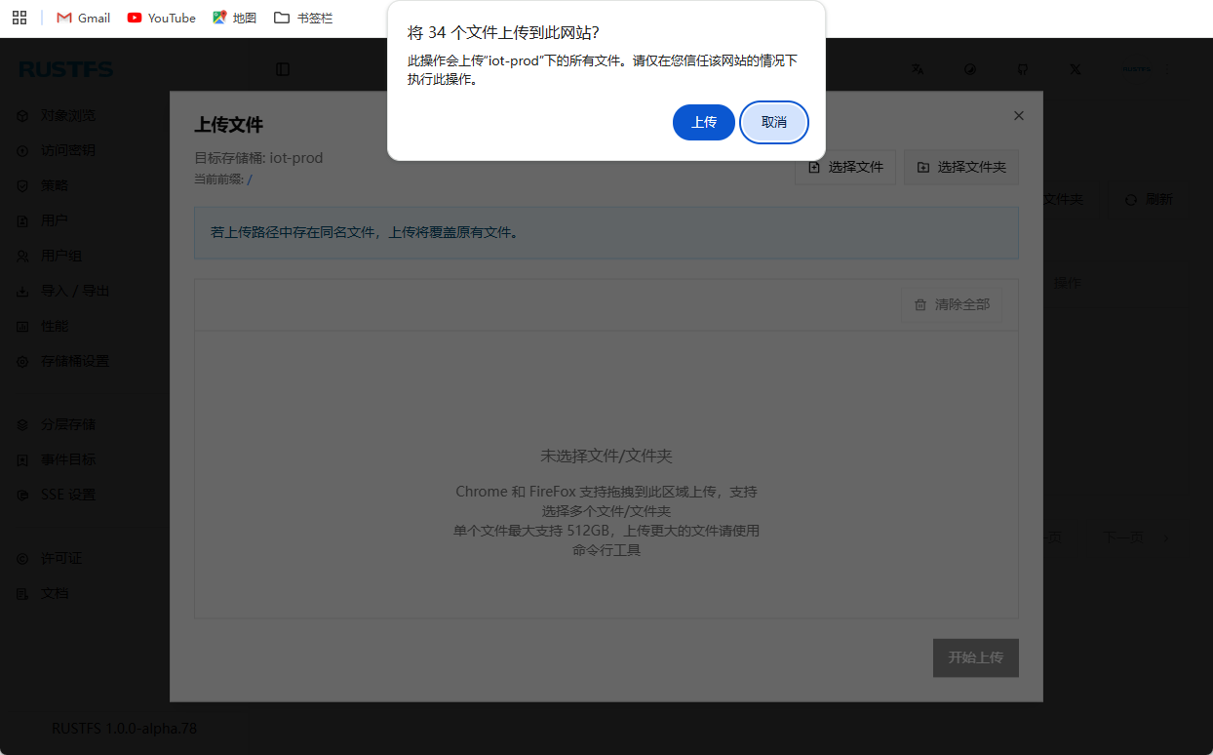The image size is (1213, 755).
Task: Confirm upload with the blue 上传 button
Action: 704,122
